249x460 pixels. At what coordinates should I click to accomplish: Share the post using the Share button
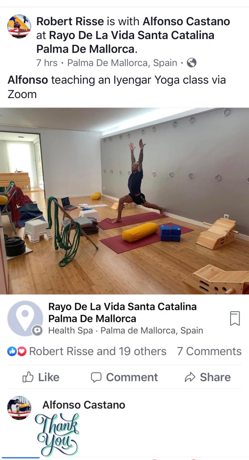[208, 377]
